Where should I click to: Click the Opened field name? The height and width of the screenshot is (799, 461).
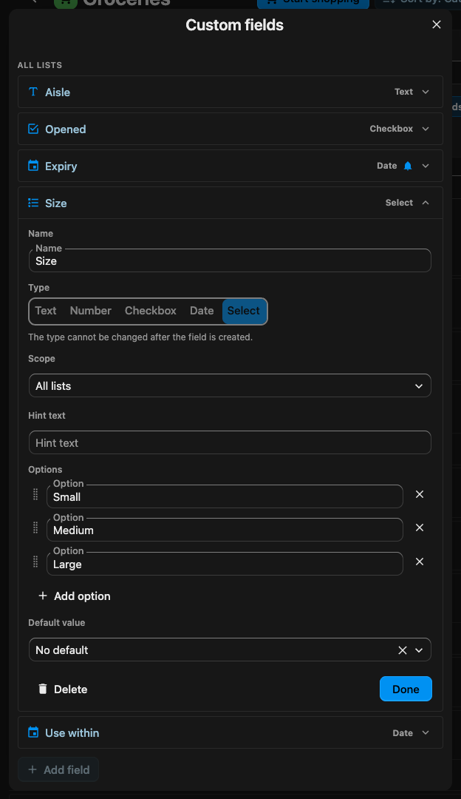click(66, 129)
